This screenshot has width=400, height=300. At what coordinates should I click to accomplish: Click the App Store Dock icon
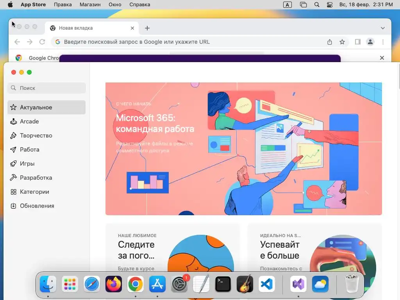click(157, 284)
